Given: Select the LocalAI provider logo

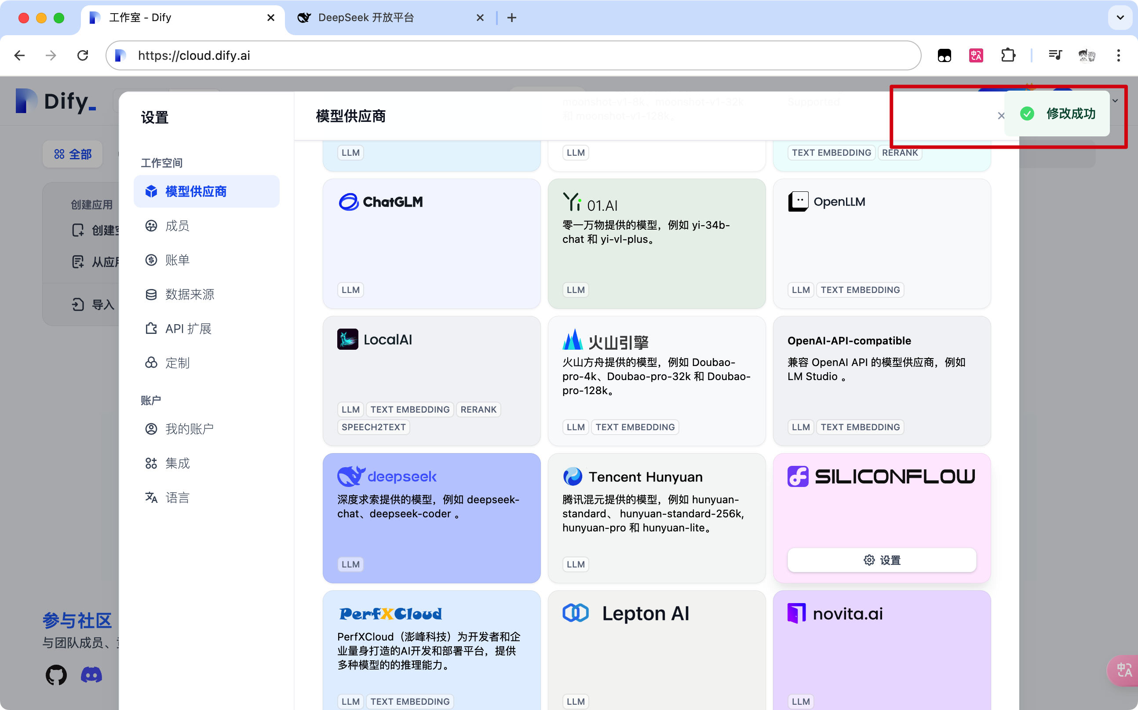Looking at the screenshot, I should (375, 340).
